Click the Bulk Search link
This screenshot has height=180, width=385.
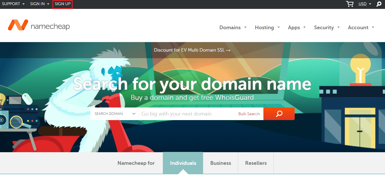click(x=249, y=114)
